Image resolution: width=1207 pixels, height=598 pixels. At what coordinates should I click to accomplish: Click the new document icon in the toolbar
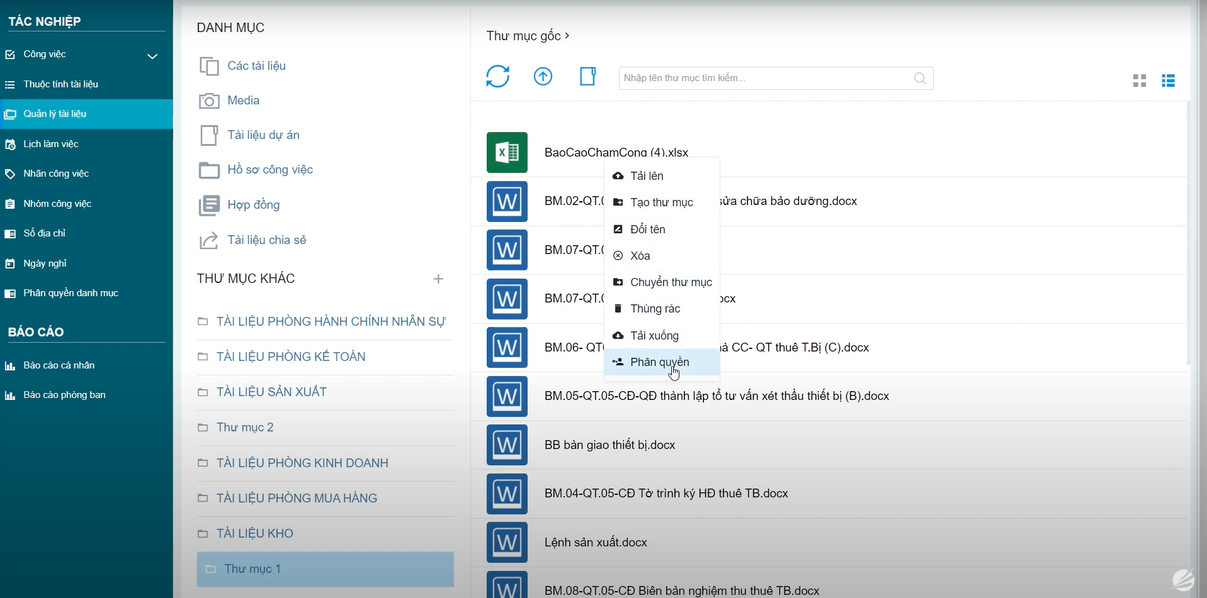[587, 77]
